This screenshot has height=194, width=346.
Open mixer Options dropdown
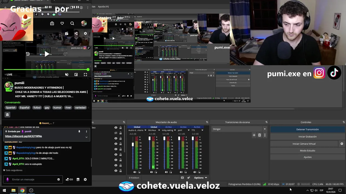coord(200,178)
